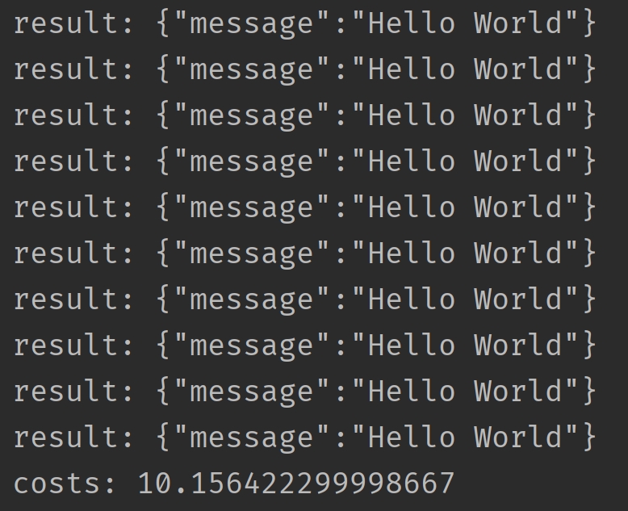628x511 pixels.
Task: Click "message" key in fifth result line
Action: tap(252, 207)
